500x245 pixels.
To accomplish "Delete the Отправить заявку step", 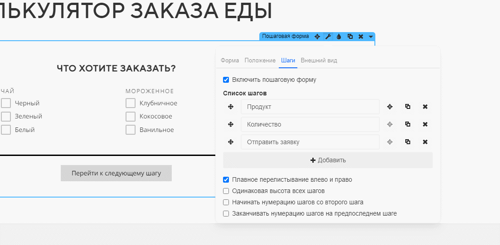I will 425,142.
